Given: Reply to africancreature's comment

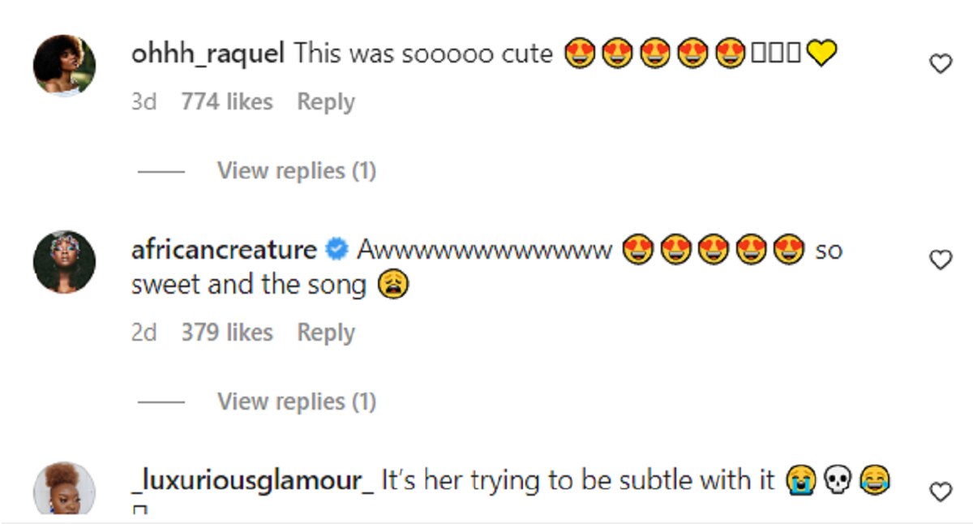Looking at the screenshot, I should (326, 333).
